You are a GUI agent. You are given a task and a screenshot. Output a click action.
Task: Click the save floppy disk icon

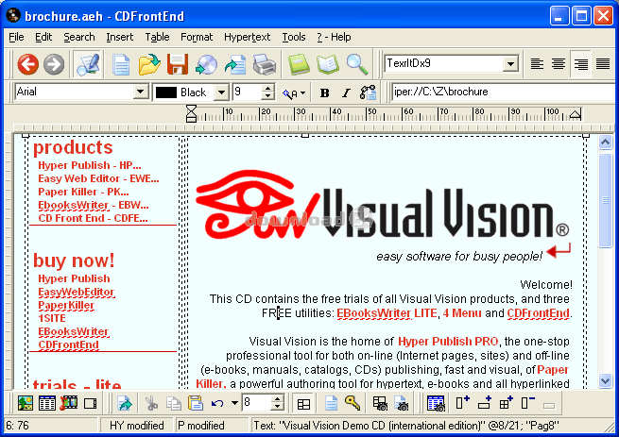tap(177, 64)
